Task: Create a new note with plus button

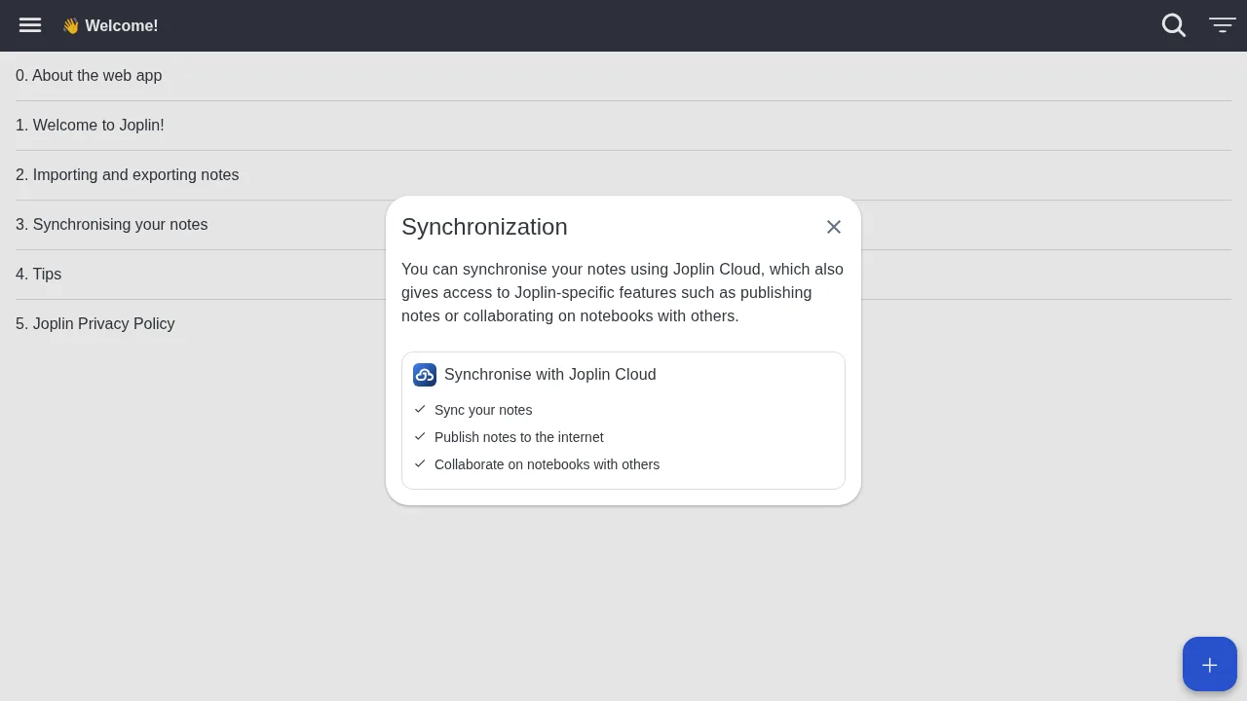Action: click(1210, 664)
